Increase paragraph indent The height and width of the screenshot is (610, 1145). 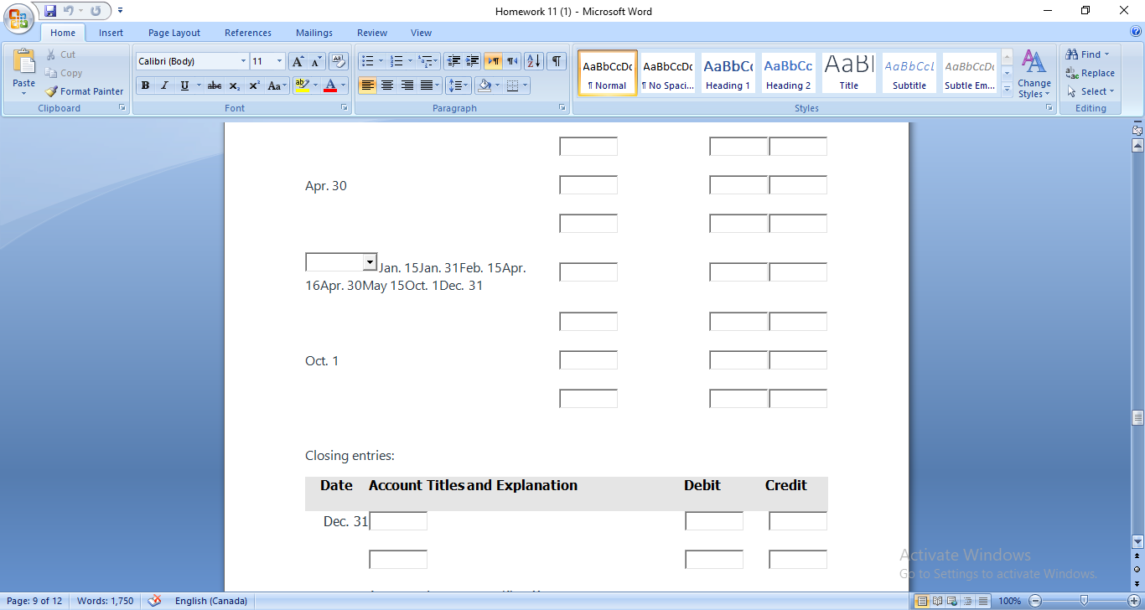(472, 61)
